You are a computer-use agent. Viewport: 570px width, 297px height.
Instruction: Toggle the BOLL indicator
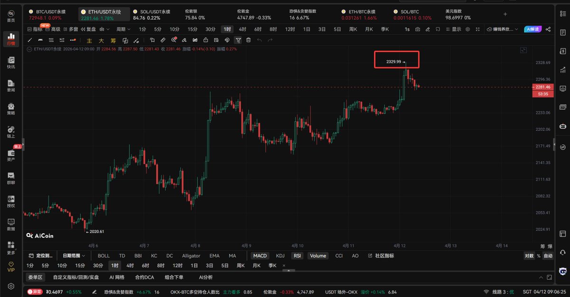(104, 256)
